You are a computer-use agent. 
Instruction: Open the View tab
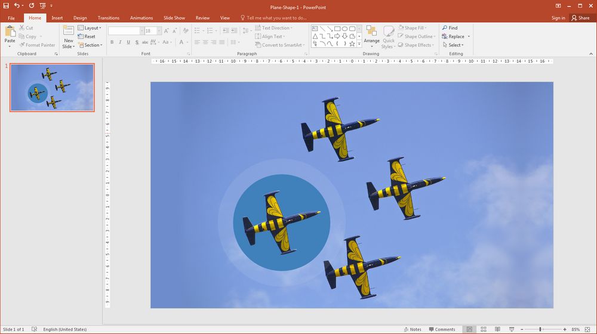click(x=224, y=18)
